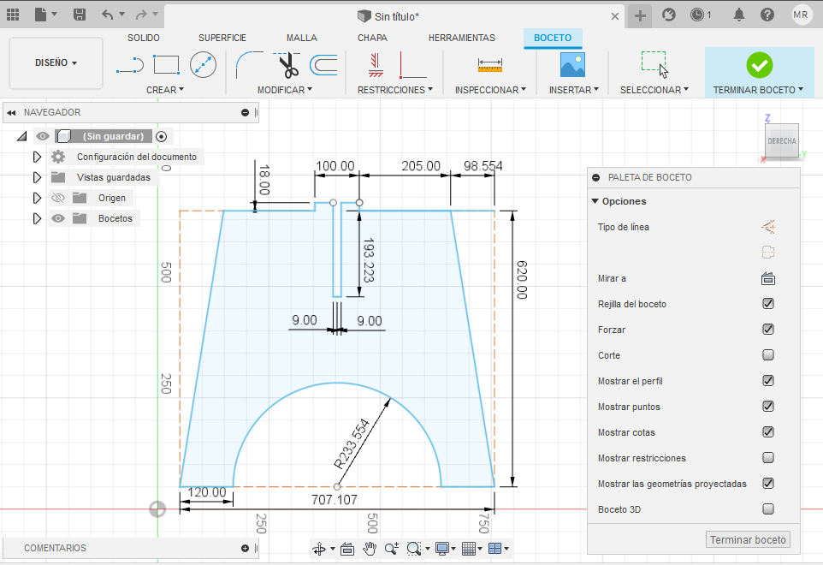Toggle visibility of Bocetos folder
This screenshot has width=823, height=565.
58,218
